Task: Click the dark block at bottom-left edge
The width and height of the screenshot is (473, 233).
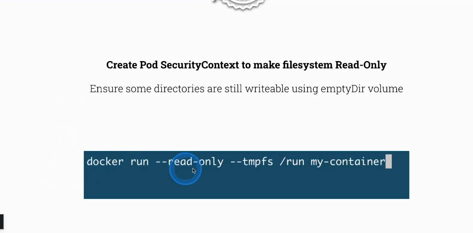Action: pos(2,222)
